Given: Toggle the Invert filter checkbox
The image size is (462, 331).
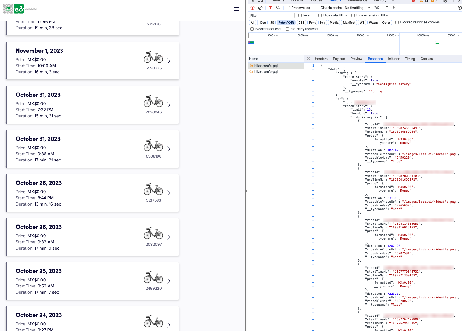Looking at the screenshot, I should (x=300, y=15).
